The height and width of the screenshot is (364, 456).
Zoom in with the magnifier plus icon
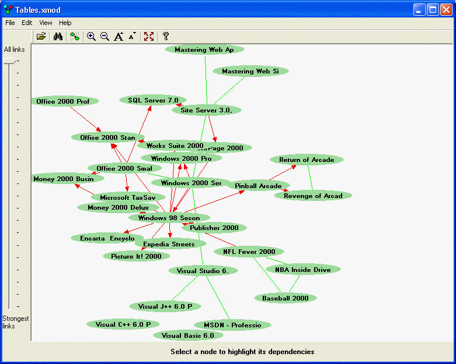pos(91,36)
